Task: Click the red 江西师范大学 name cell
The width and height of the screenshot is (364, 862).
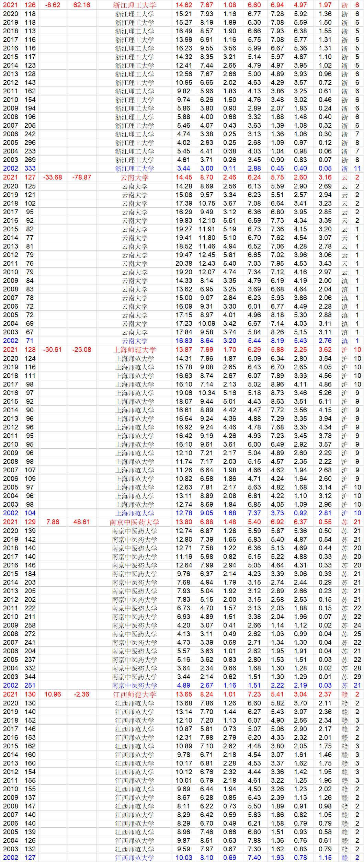Action: coord(134,694)
